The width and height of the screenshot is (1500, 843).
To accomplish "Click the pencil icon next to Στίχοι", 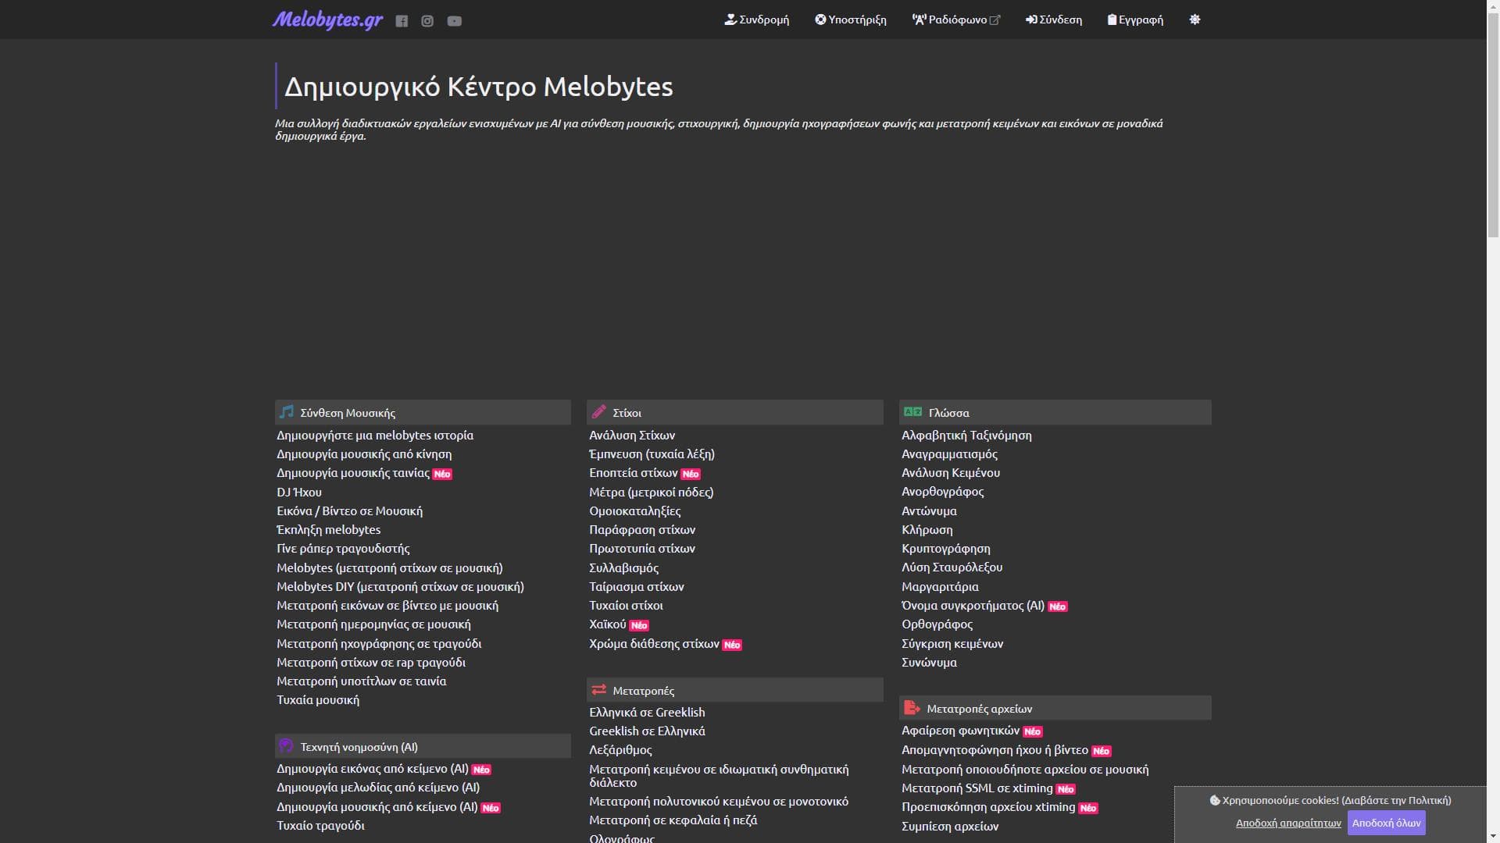I will click(599, 411).
